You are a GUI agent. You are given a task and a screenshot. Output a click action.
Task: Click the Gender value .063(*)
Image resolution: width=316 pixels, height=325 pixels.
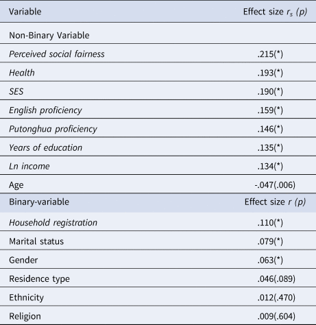tap(270, 261)
